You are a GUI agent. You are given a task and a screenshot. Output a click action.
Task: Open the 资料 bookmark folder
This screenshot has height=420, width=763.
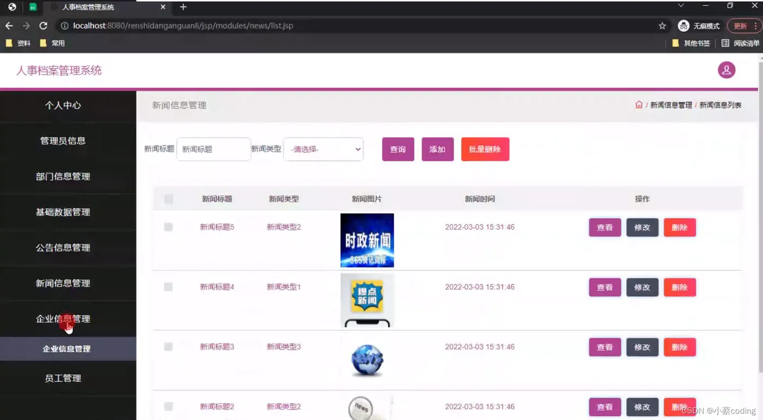click(x=18, y=43)
